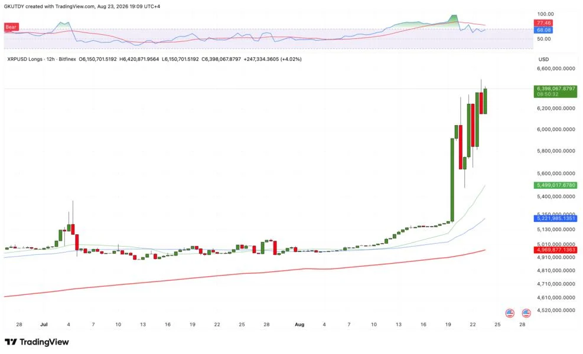Click the blue 5,221,985.1351 moving average label
The height and width of the screenshot is (354, 583).
(x=556, y=218)
